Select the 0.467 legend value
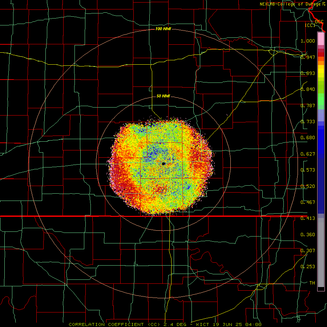 (308, 202)
